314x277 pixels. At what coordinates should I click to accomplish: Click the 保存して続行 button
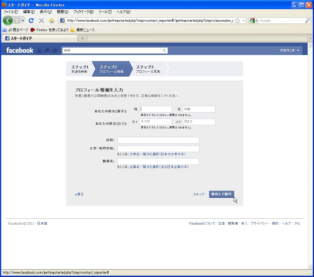point(221,194)
